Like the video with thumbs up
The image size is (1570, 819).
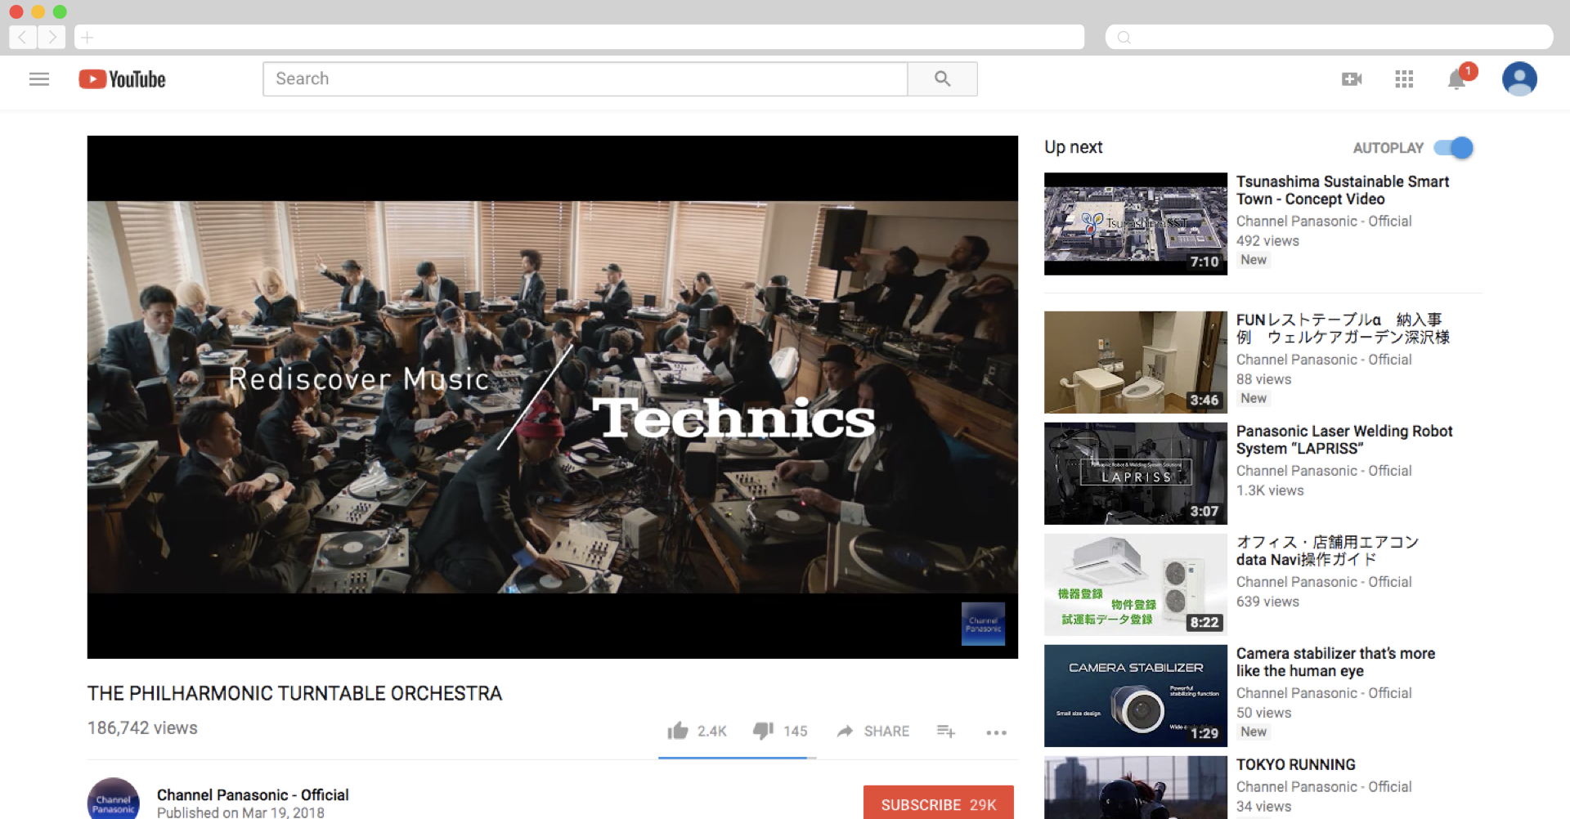point(678,730)
